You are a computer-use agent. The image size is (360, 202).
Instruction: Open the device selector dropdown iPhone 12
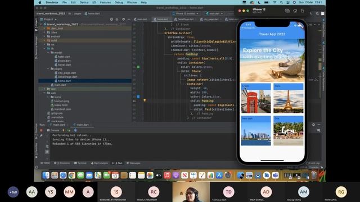pyautogui.click(x=185, y=13)
